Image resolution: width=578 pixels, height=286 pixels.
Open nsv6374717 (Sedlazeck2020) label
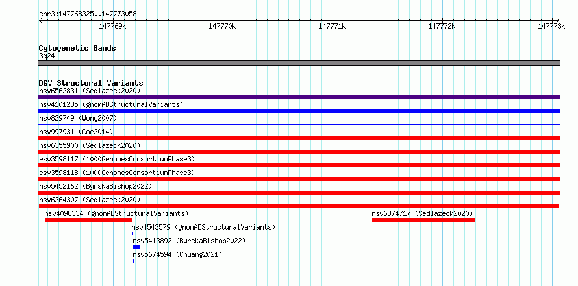coord(422,213)
